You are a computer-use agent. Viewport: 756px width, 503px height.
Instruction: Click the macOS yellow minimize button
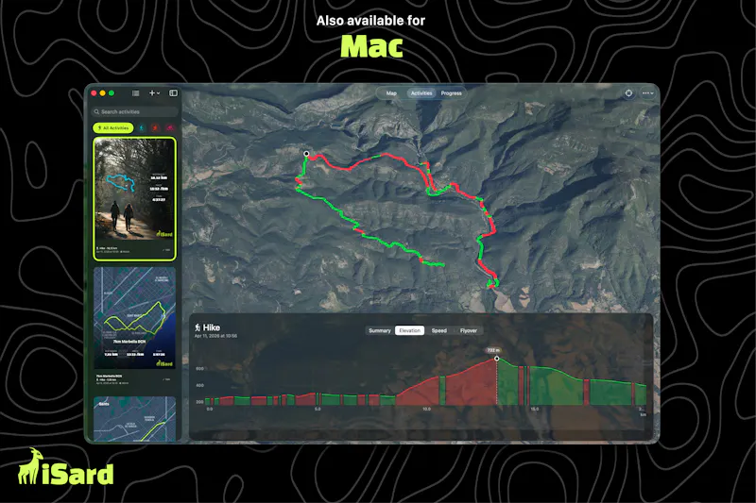pos(103,92)
